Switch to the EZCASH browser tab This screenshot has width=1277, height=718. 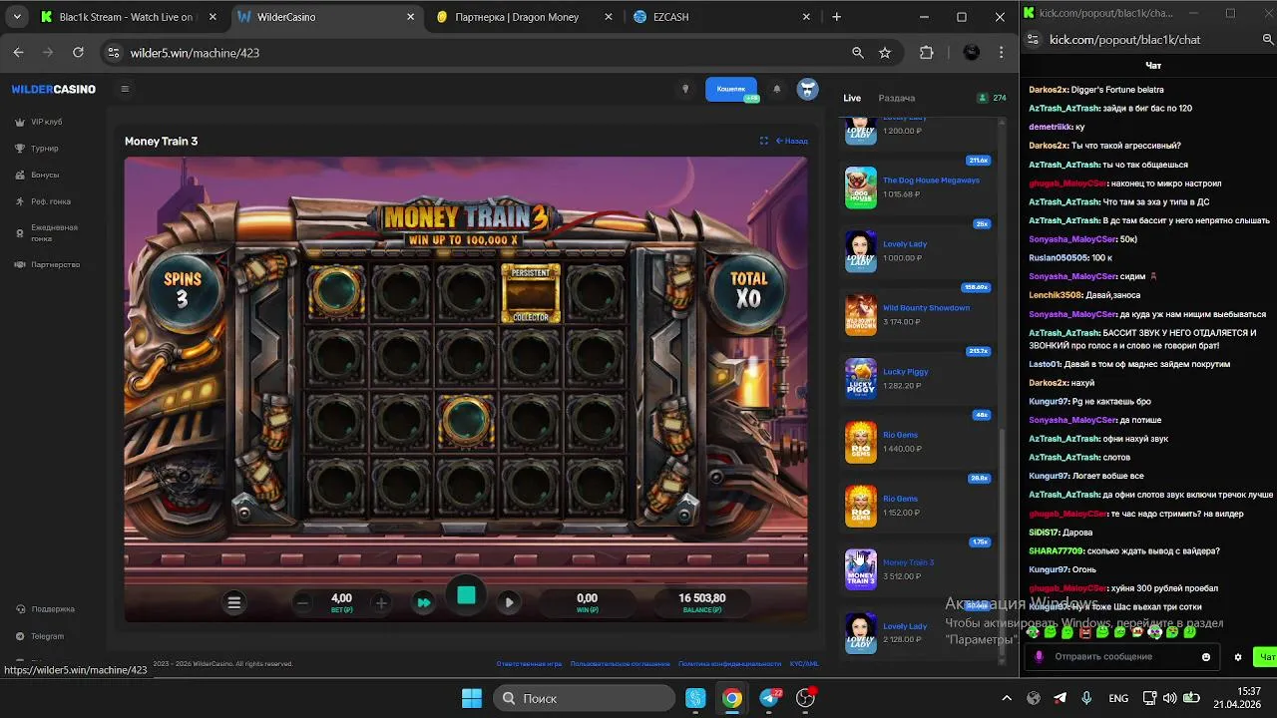coord(722,17)
